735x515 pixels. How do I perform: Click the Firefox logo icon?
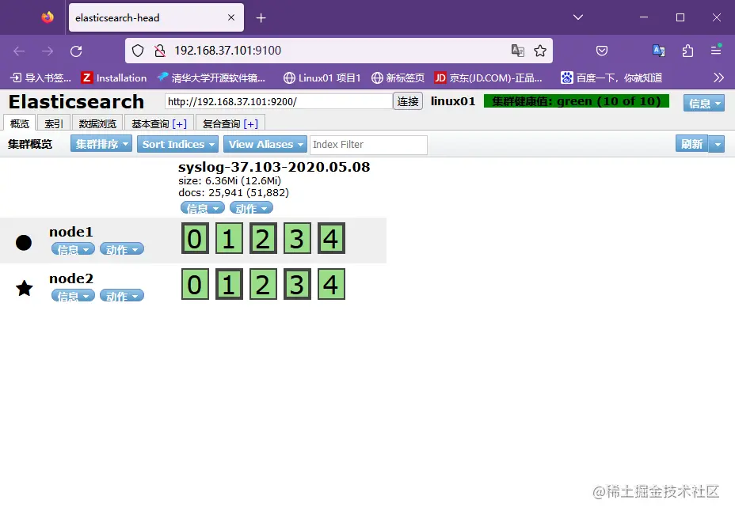(48, 17)
